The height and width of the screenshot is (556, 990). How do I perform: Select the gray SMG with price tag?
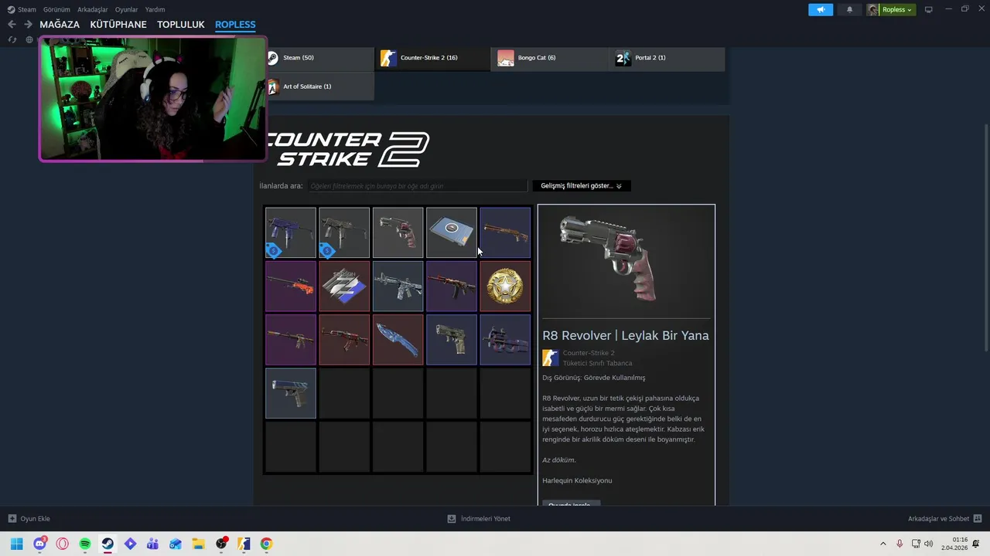pyautogui.click(x=344, y=232)
